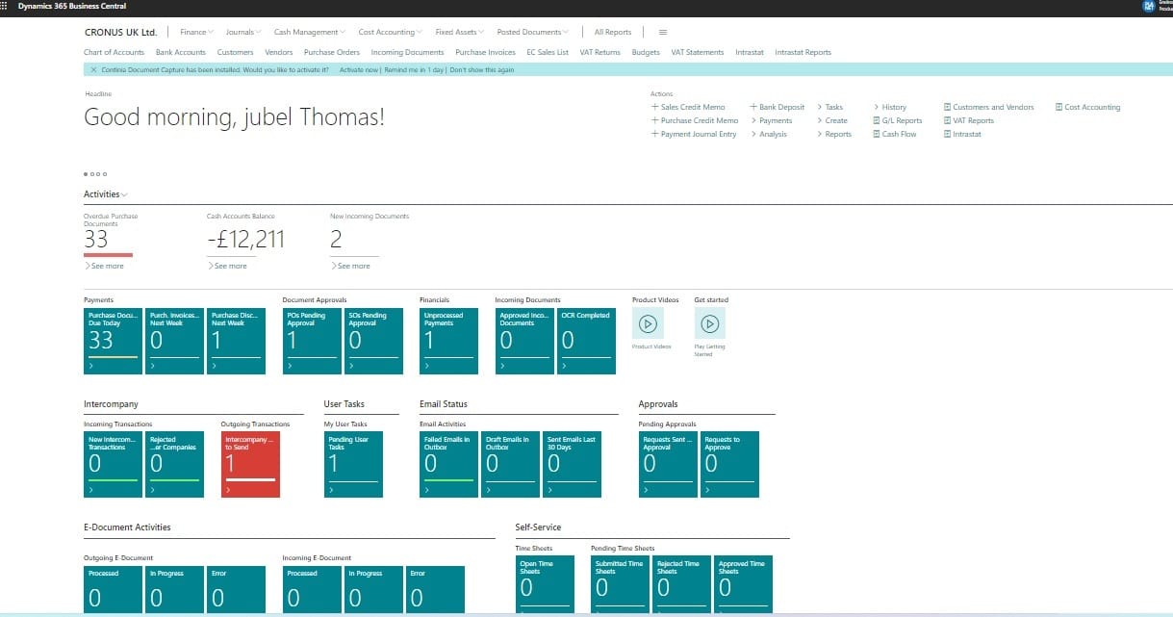The height and width of the screenshot is (617, 1173).
Task: Open VAT Returns
Action: [x=600, y=52]
